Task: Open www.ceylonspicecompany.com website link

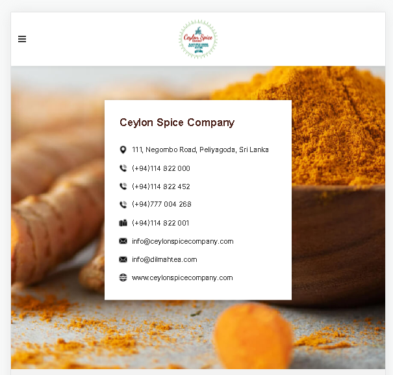Action: click(x=183, y=278)
